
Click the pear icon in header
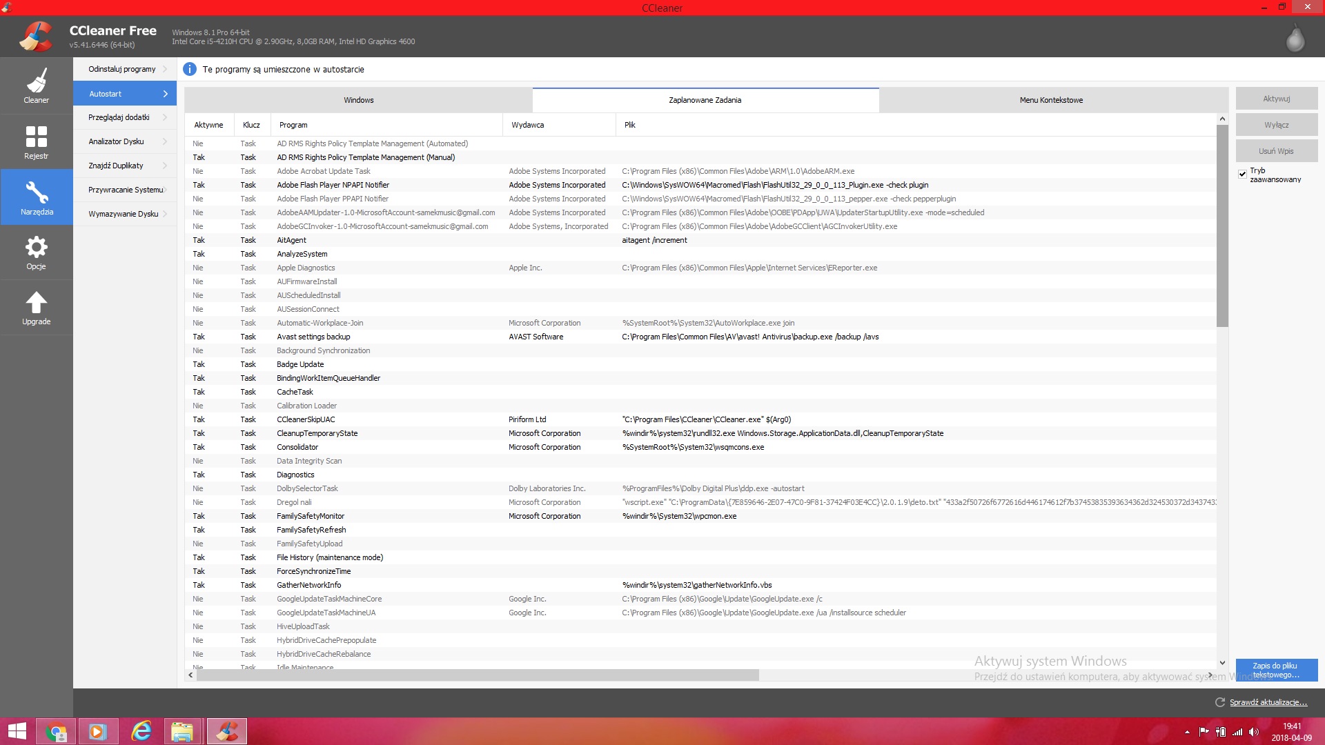pyautogui.click(x=1295, y=38)
